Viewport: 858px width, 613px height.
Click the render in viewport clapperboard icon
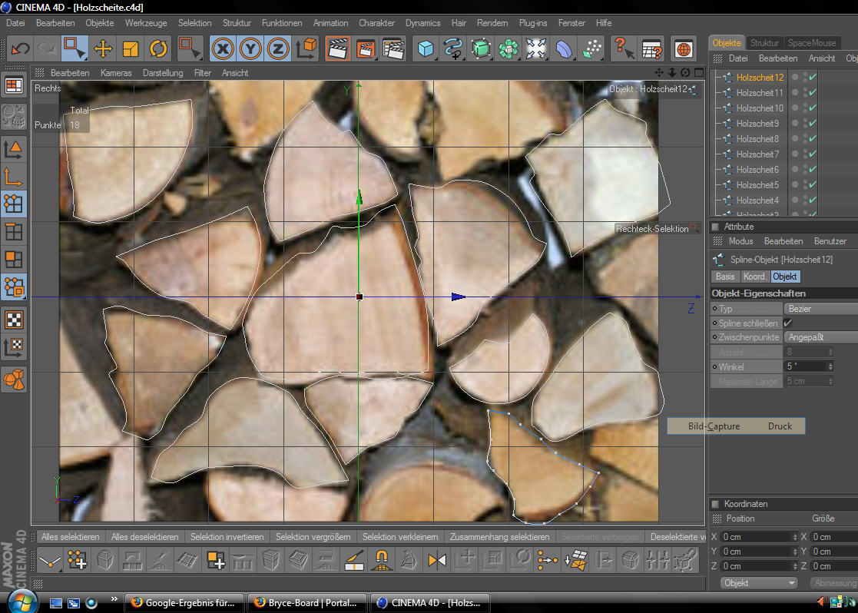(x=337, y=49)
